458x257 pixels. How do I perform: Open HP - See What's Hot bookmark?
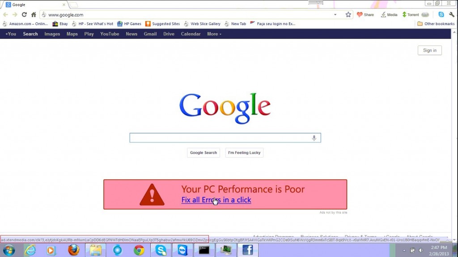tap(93, 24)
